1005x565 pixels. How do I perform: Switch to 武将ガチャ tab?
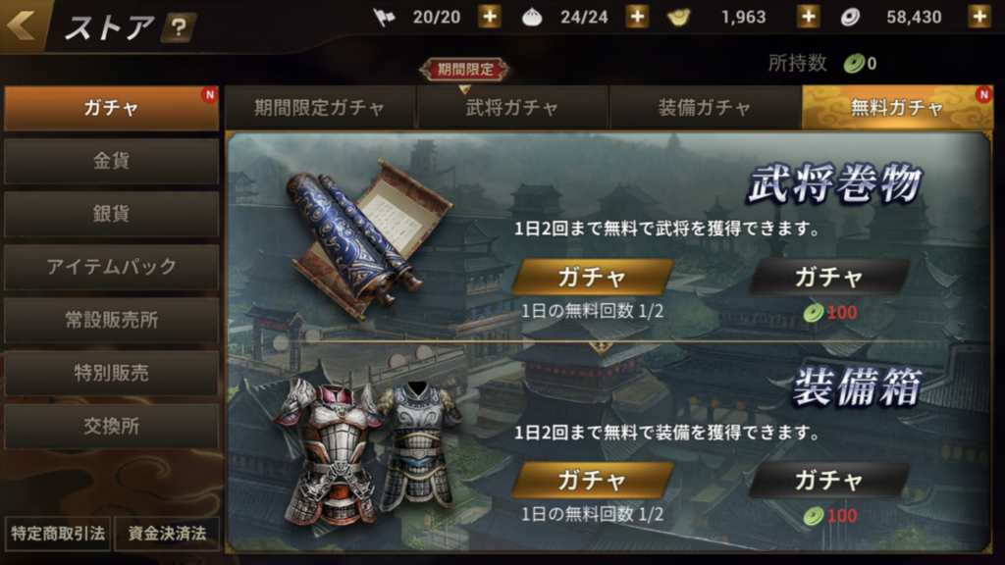(x=511, y=108)
